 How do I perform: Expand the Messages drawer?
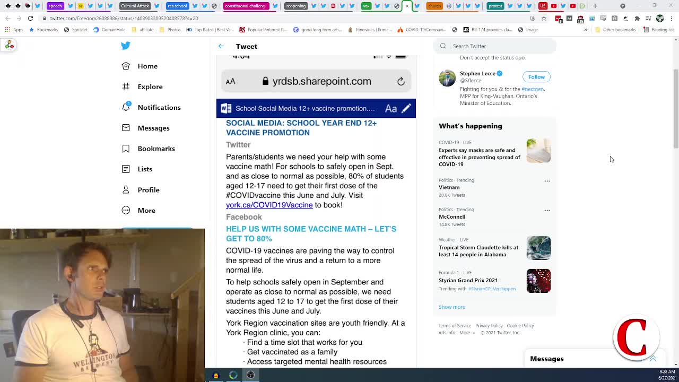click(653, 359)
